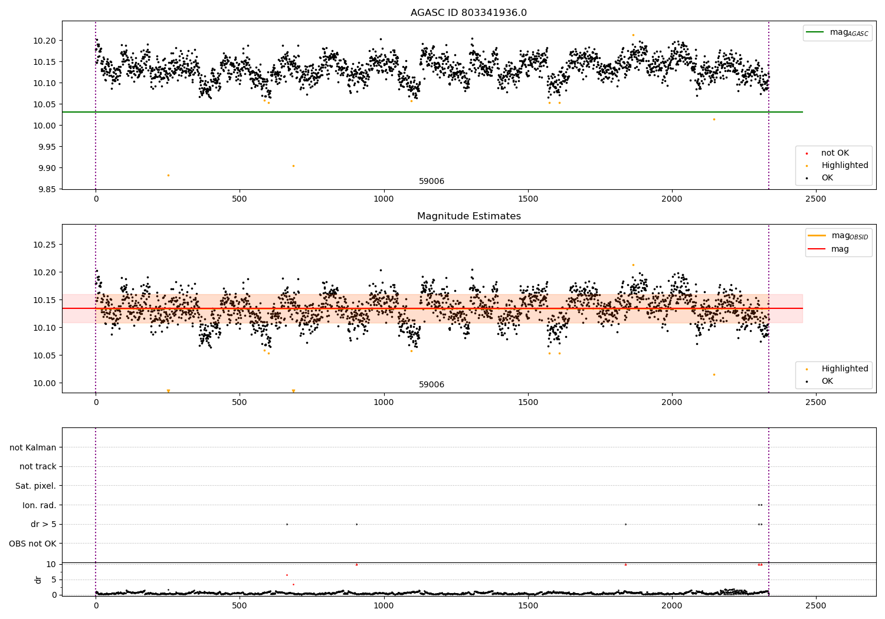The image size is (885, 619).
Task: Click the '1500' x-tick under the bottom plot
Action: coord(528,605)
